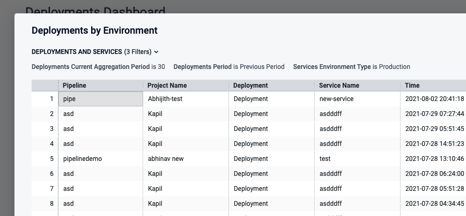Select the new-service cell
Viewport: 466px width, 216px height.
coord(336,99)
